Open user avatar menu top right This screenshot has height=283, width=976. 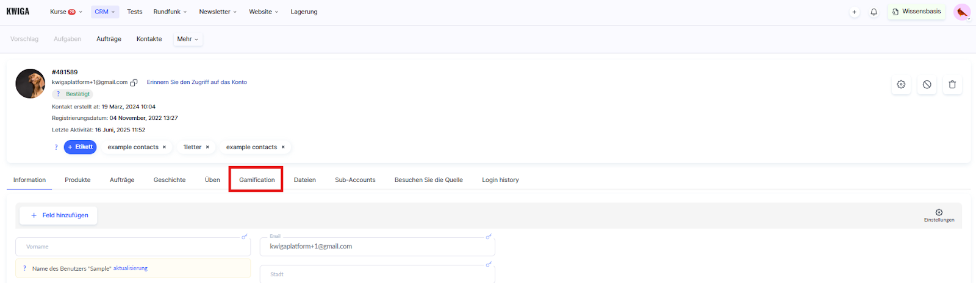(962, 12)
